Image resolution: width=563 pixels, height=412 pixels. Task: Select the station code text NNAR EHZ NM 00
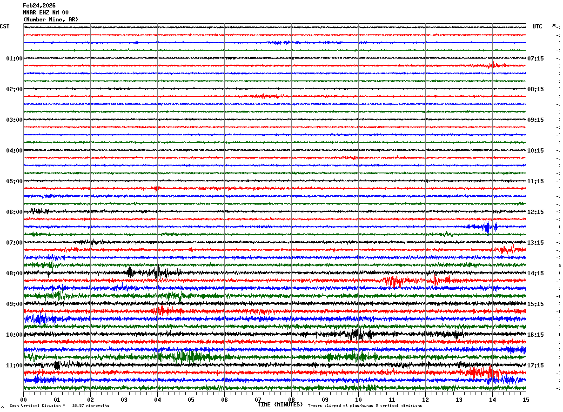[46, 13]
